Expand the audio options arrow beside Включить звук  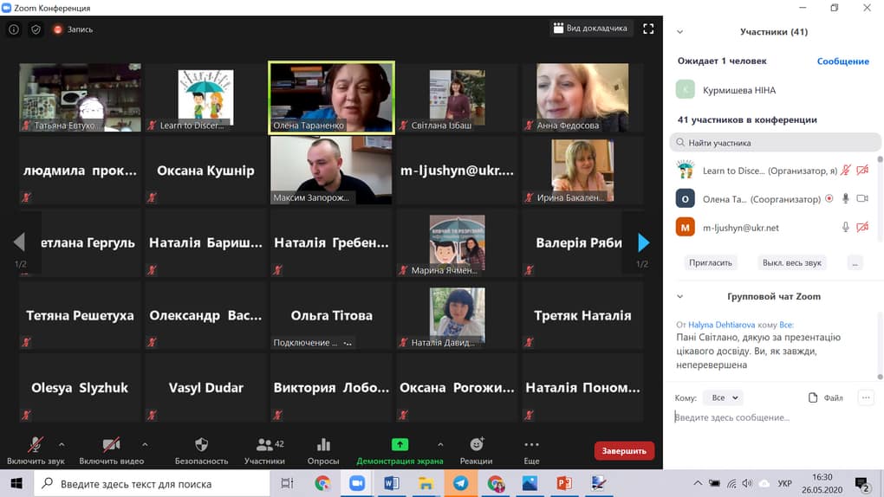point(62,444)
